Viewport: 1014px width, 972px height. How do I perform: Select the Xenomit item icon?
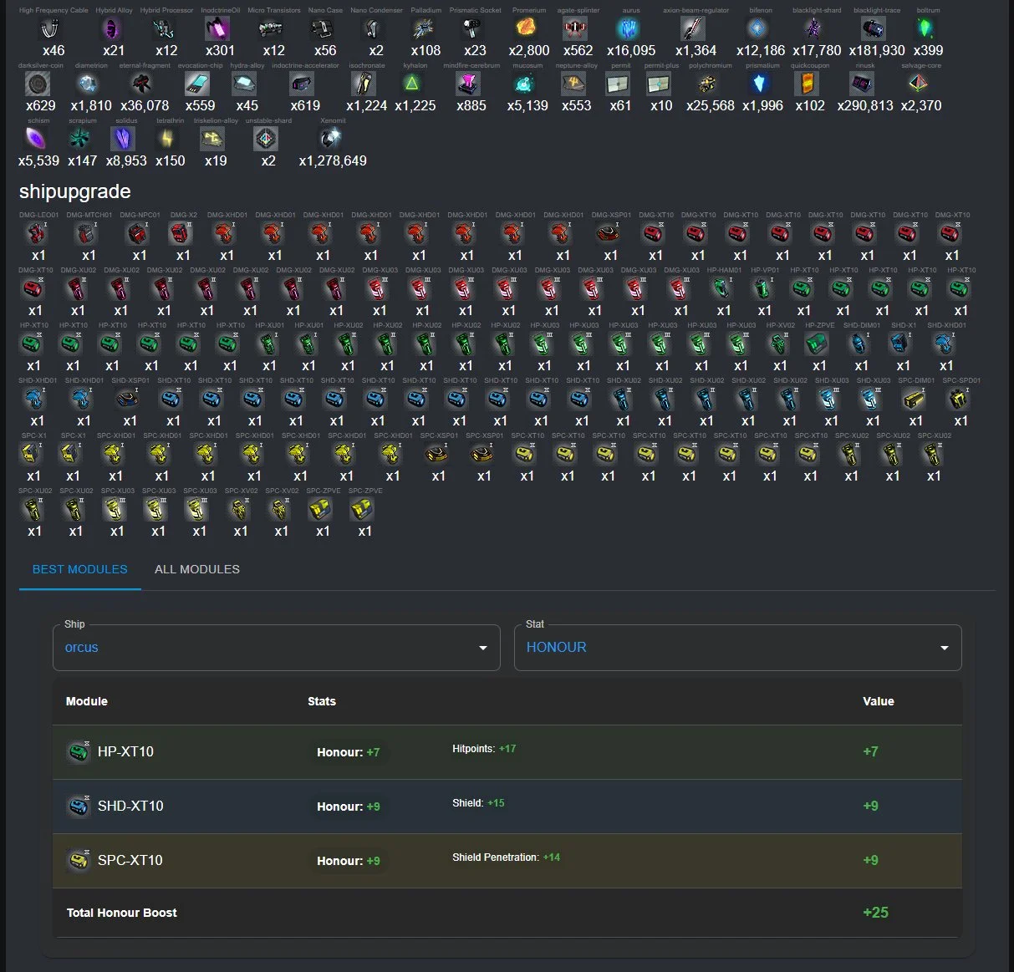(331, 139)
